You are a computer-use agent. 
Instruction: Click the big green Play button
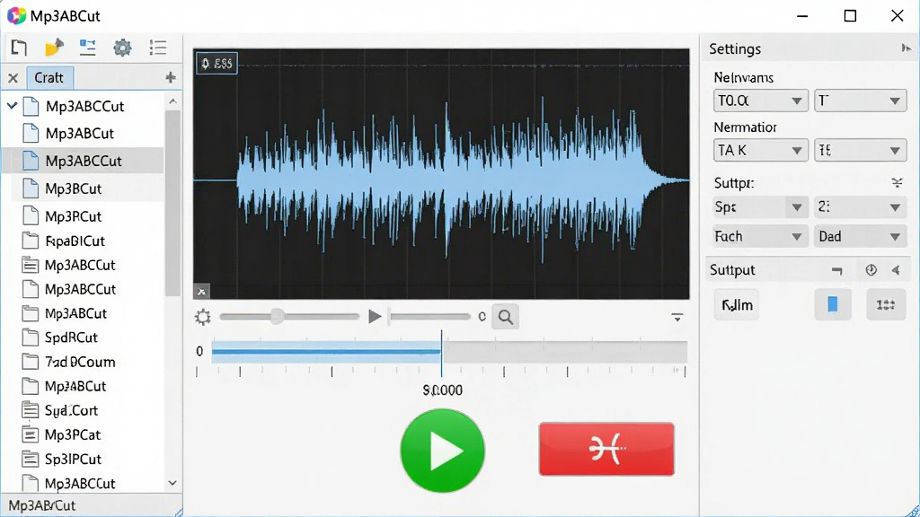point(443,451)
